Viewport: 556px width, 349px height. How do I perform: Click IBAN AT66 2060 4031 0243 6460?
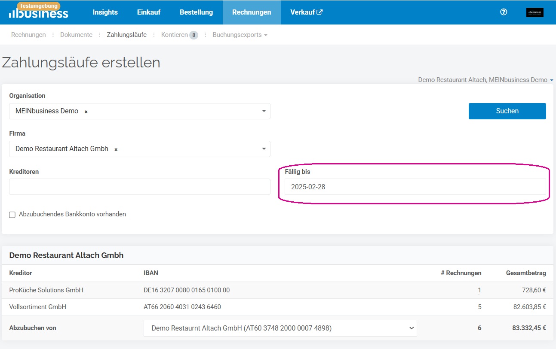coord(182,307)
